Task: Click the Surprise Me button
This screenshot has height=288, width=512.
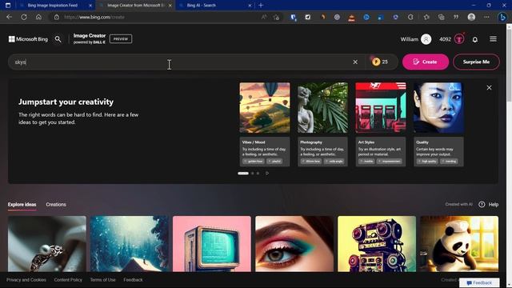Action: pyautogui.click(x=476, y=62)
